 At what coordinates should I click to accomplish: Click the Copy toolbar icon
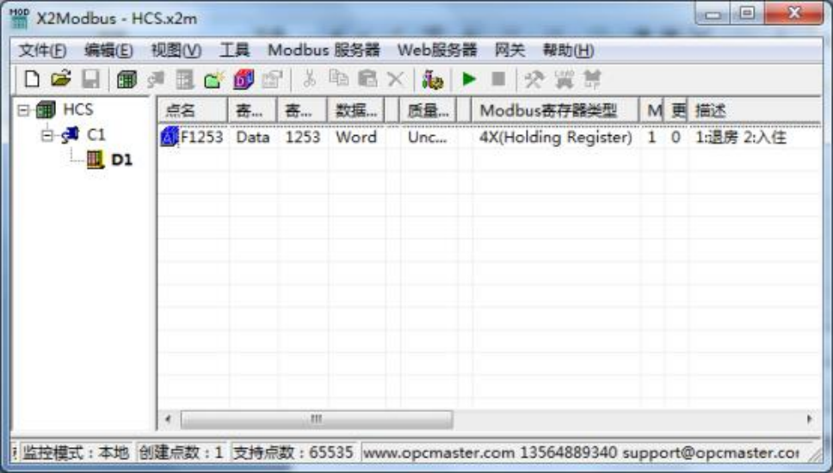(x=338, y=80)
